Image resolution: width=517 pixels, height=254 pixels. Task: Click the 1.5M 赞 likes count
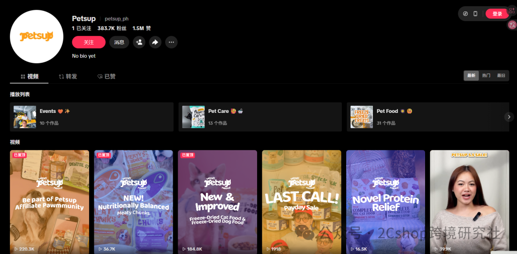[141, 28]
